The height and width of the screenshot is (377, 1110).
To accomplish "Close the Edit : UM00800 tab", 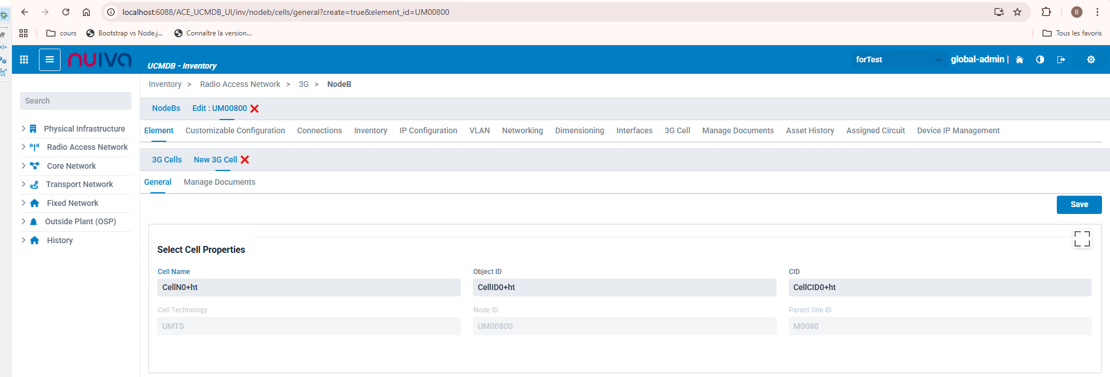I will point(254,109).
